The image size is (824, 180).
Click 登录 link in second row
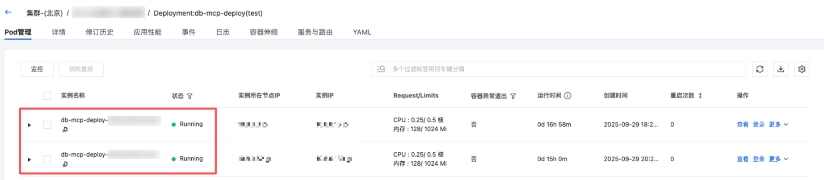759,159
